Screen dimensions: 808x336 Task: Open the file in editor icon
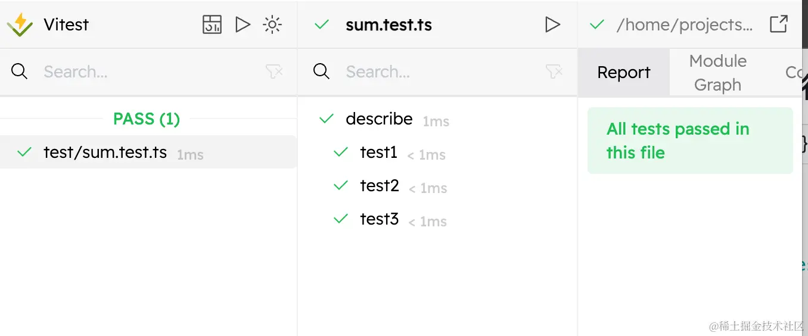[779, 24]
